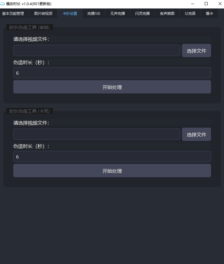Click 选择文件 in the 审核 section

[x=196, y=51]
